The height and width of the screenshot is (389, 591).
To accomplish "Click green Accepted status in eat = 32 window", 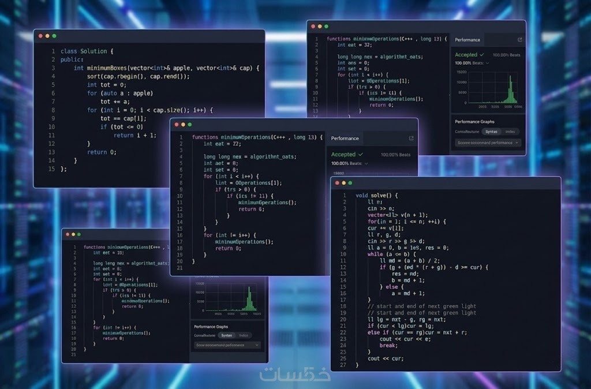I will pos(469,55).
